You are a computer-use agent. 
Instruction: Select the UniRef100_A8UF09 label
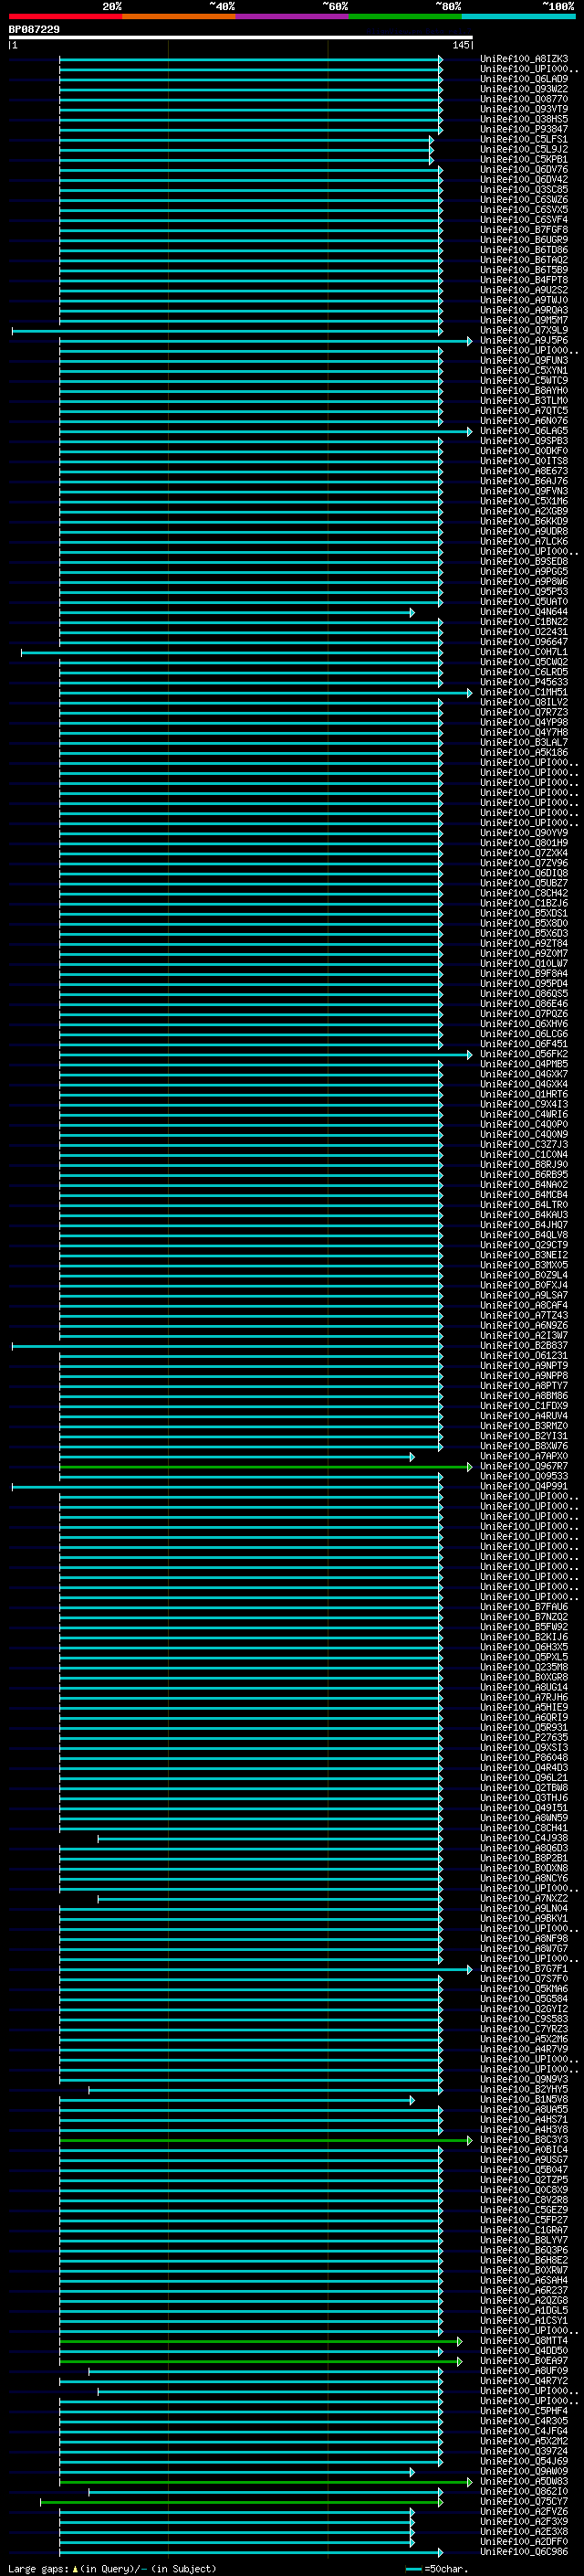524,2371
